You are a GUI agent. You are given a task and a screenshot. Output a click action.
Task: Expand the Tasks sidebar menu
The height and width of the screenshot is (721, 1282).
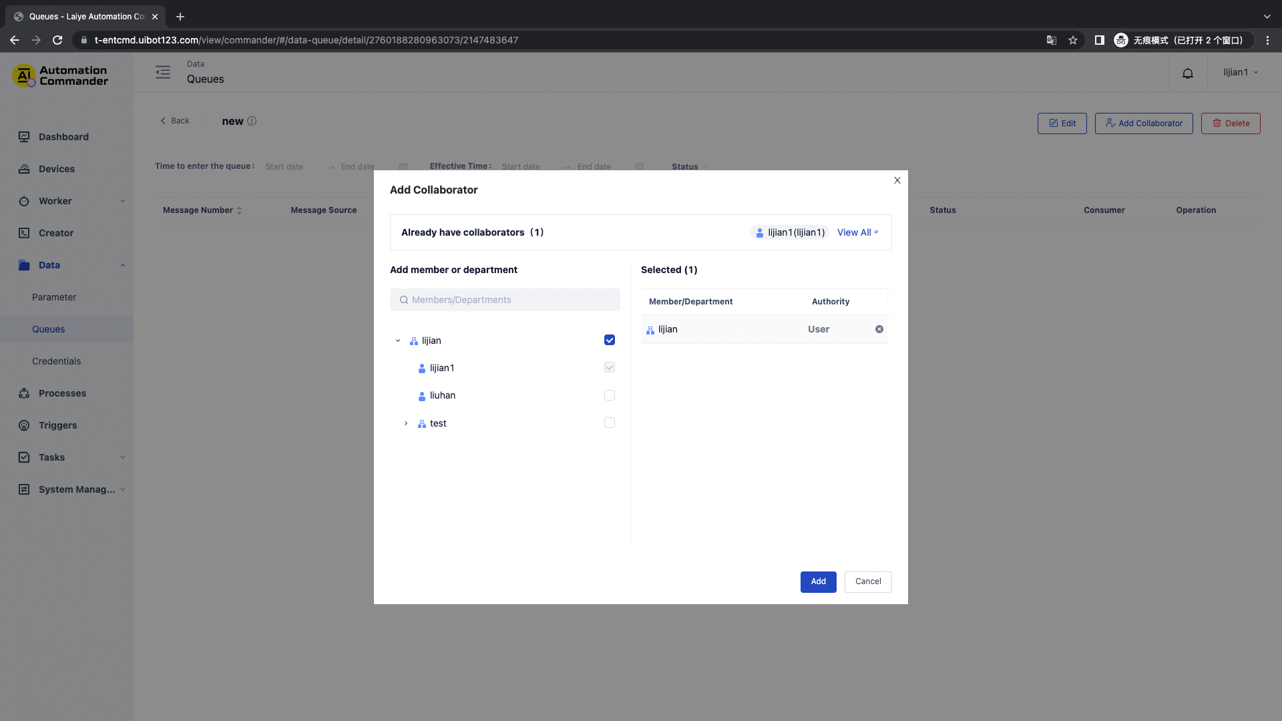point(123,457)
